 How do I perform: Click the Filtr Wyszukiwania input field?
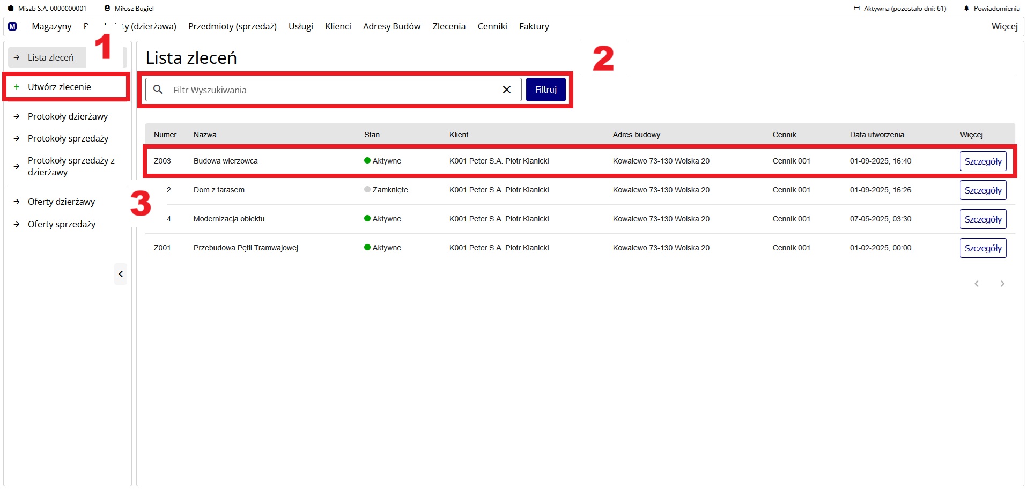tap(333, 90)
